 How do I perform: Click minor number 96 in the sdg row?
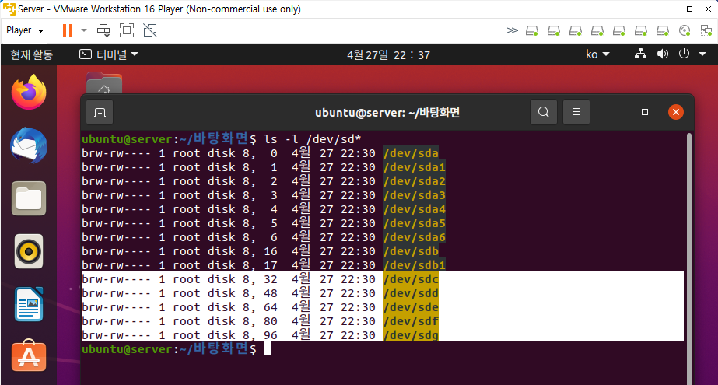pyautogui.click(x=271, y=335)
